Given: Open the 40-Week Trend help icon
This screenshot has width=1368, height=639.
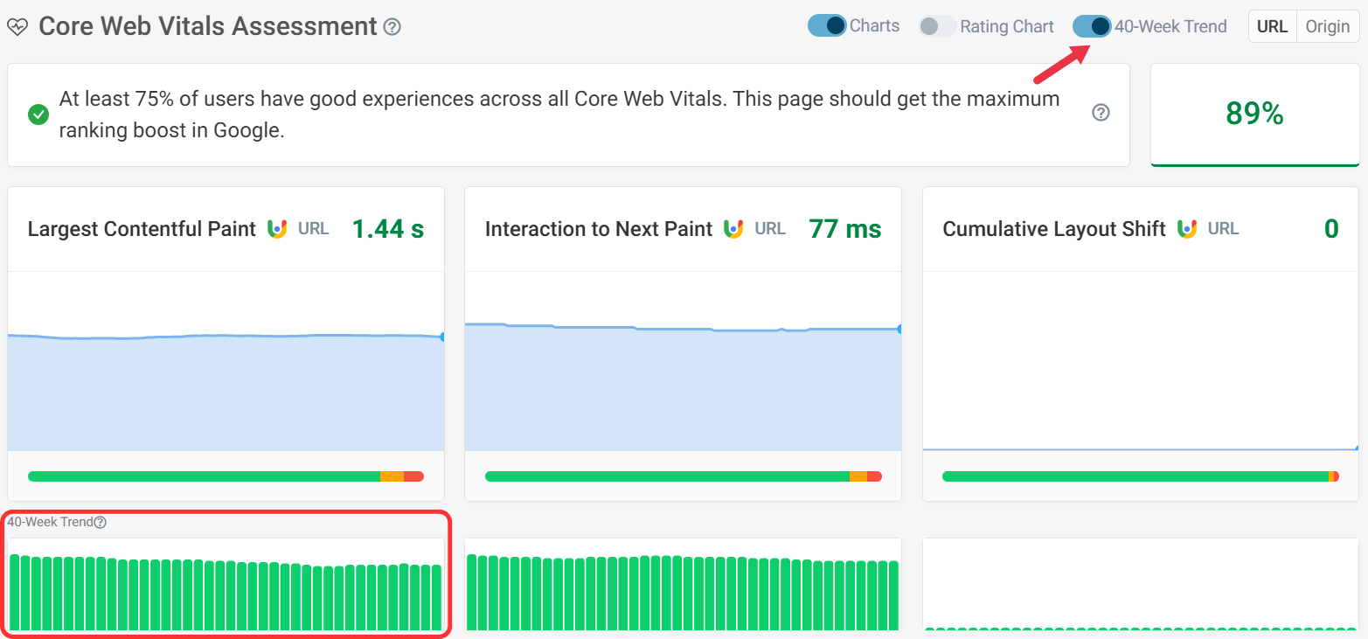Looking at the screenshot, I should [x=101, y=523].
